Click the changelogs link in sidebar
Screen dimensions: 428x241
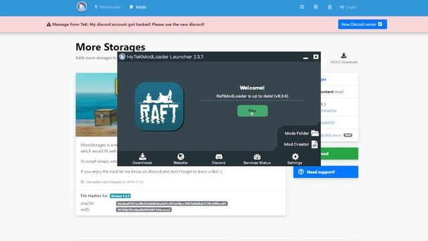point(328,110)
